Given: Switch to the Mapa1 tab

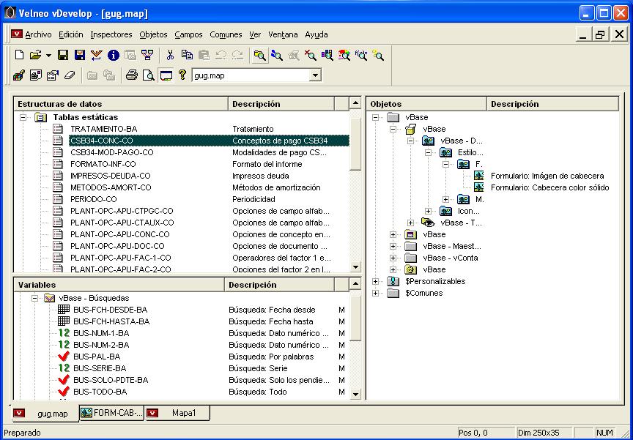Looking at the screenshot, I should (x=177, y=413).
